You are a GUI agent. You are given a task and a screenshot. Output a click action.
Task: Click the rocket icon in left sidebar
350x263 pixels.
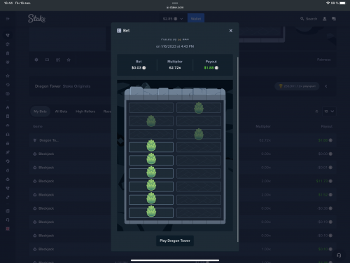(8, 152)
